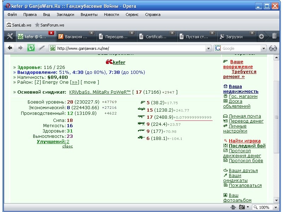The image size is (283, 212).
Task: Click the weapon icon beside 9 (177)
Action: 141,130
